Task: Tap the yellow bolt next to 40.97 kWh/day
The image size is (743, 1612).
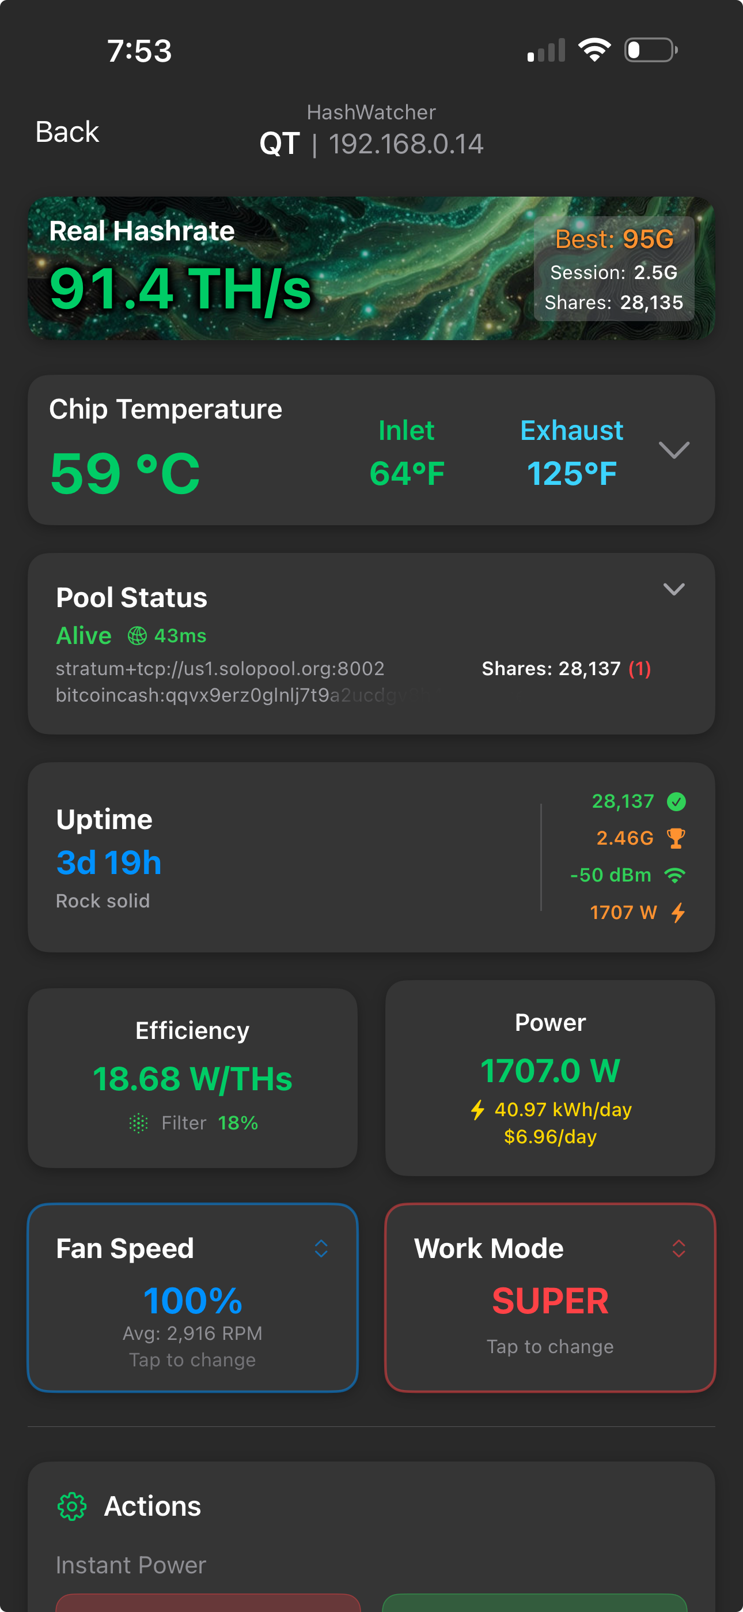Action: tap(478, 1109)
